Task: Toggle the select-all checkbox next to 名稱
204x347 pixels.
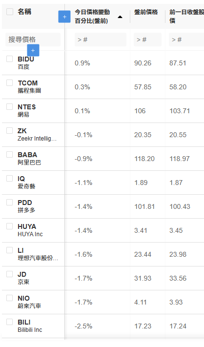Action: click(10, 12)
